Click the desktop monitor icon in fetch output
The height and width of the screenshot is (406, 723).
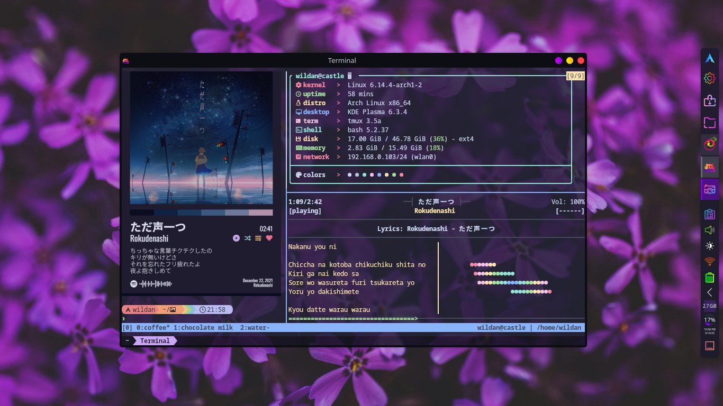[299, 112]
